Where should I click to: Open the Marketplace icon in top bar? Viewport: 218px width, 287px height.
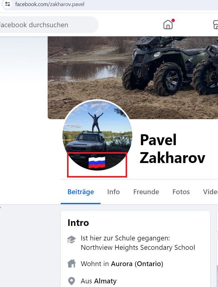(x=216, y=25)
